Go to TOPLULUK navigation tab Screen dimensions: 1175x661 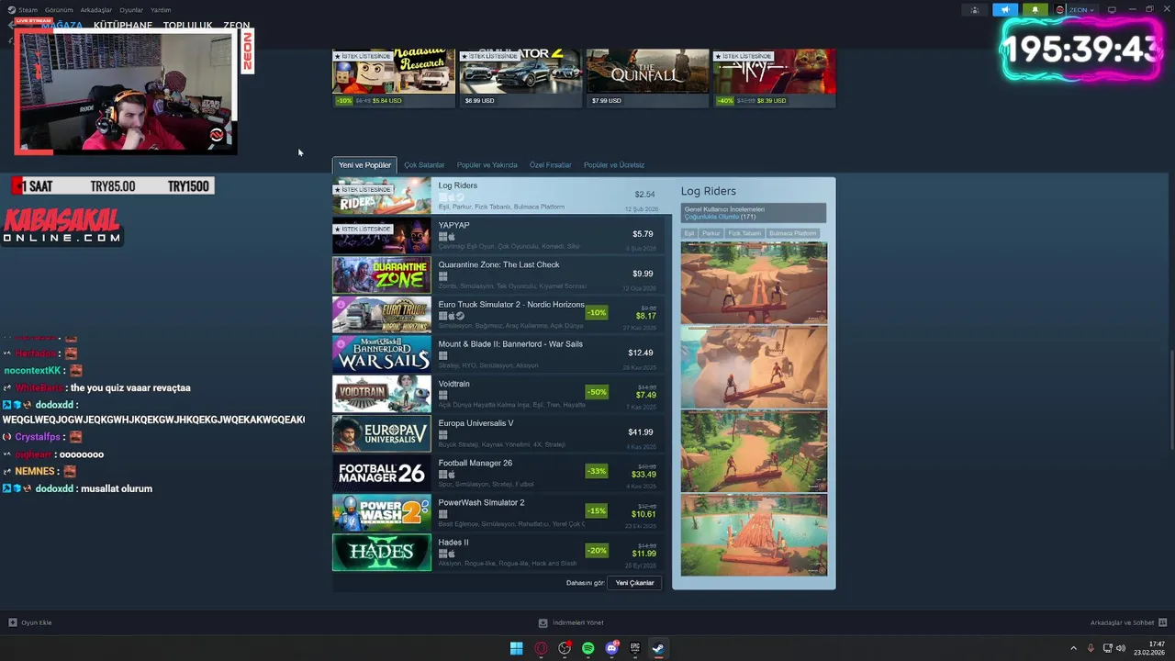click(x=187, y=26)
